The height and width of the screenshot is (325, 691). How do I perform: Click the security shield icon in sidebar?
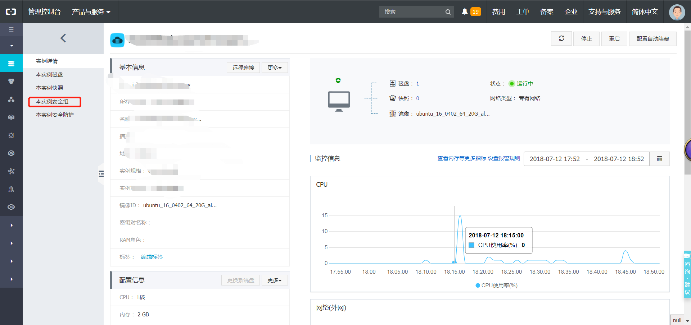[11, 81]
